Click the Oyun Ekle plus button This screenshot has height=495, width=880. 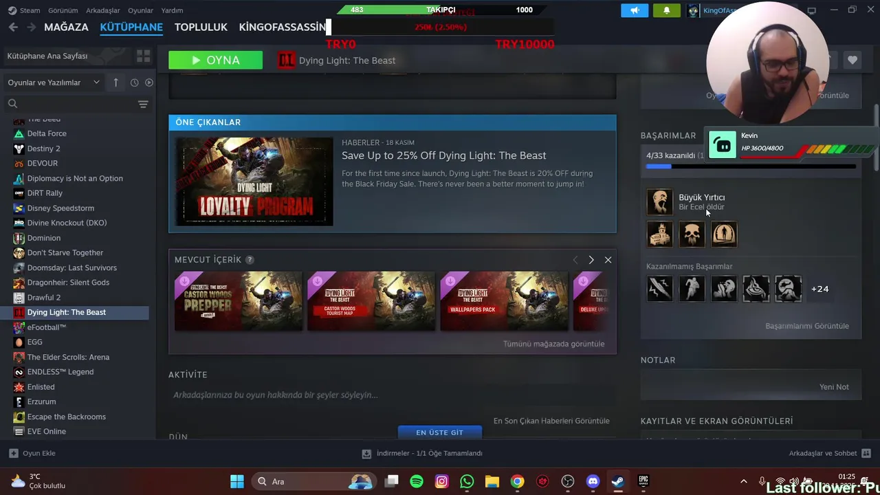coord(32,453)
